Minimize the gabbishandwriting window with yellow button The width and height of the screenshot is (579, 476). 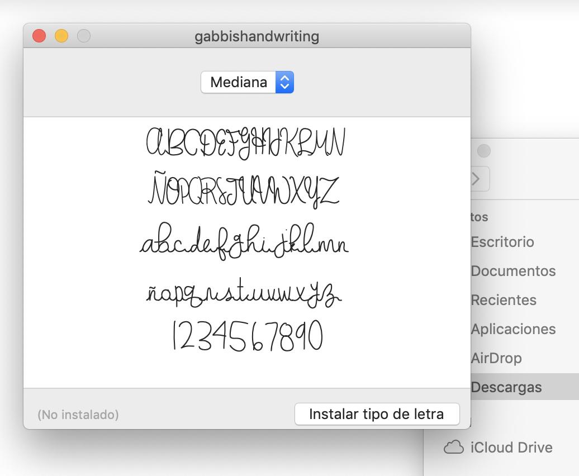point(61,36)
